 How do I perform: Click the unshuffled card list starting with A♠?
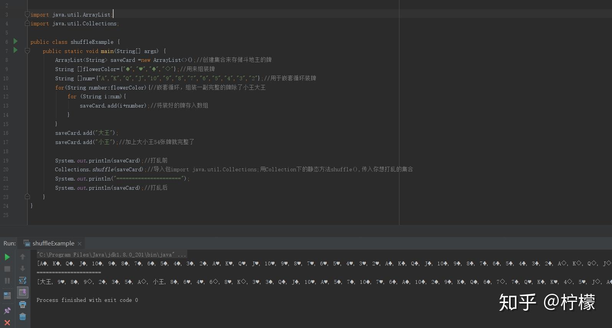pyautogui.click(x=324, y=263)
